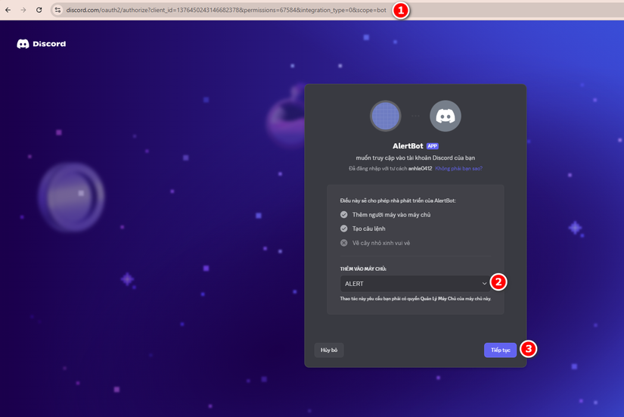Click the browser forward arrow
Screen dimensions: 624x417
pyautogui.click(x=23, y=10)
